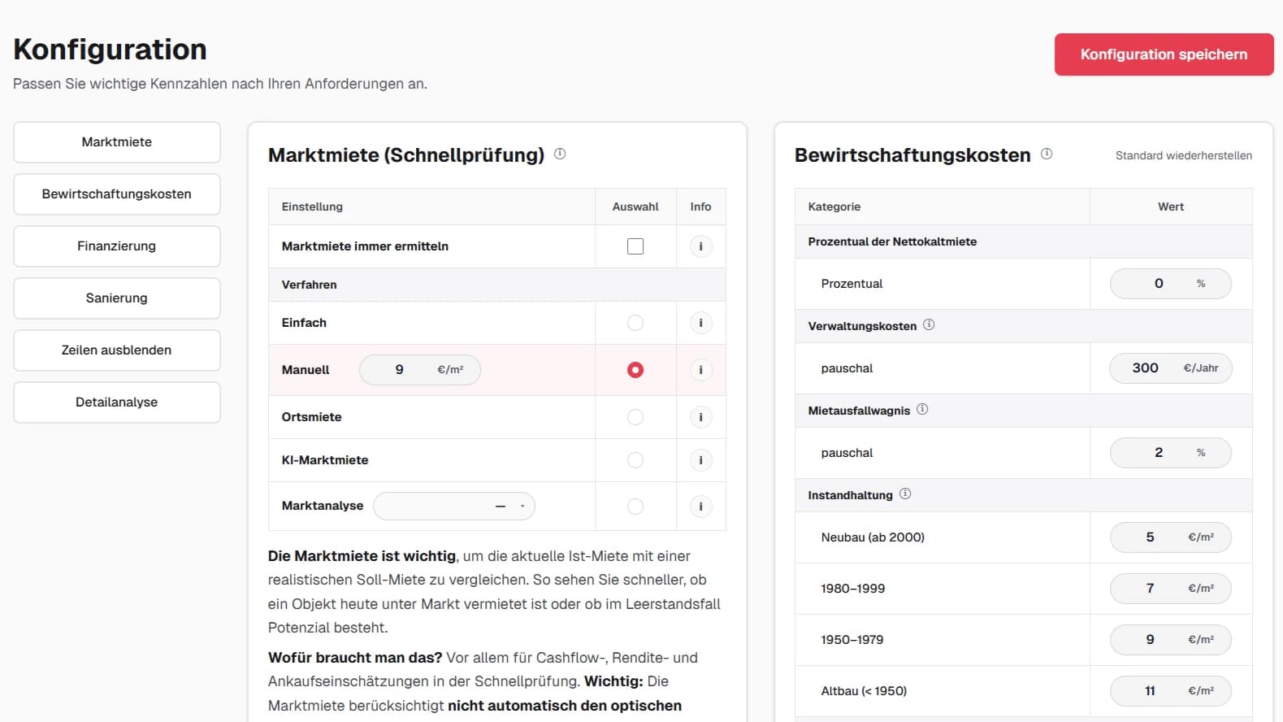
Task: Click the Verfahren row label
Action: pos(309,285)
